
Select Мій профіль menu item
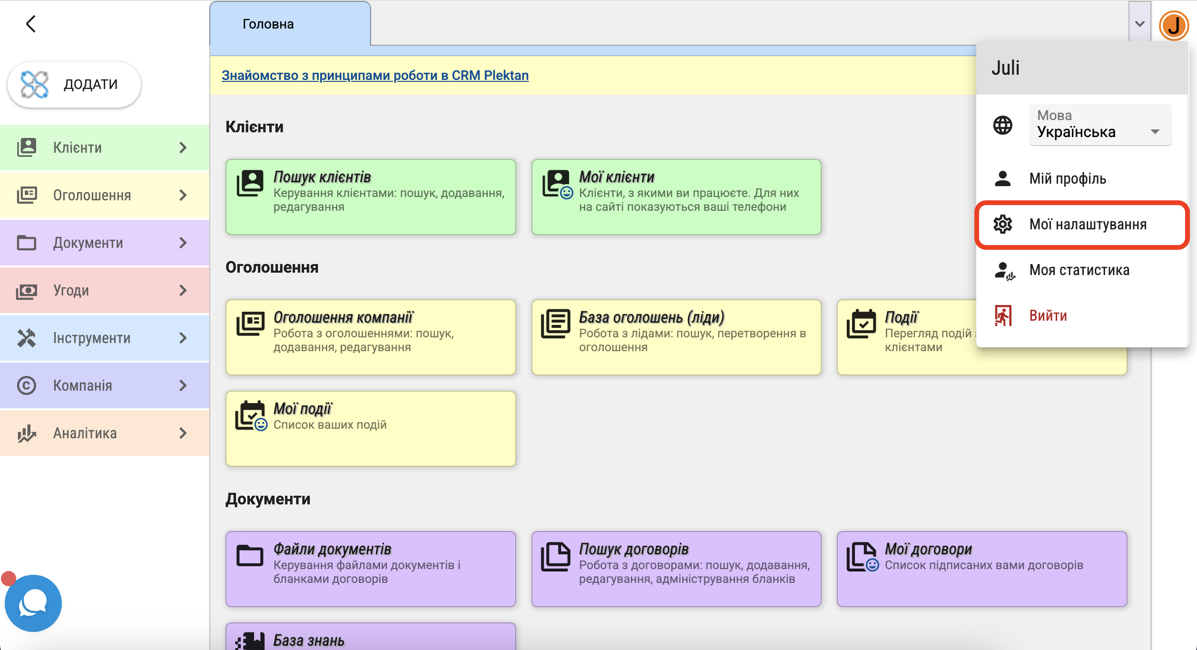click(x=1067, y=179)
